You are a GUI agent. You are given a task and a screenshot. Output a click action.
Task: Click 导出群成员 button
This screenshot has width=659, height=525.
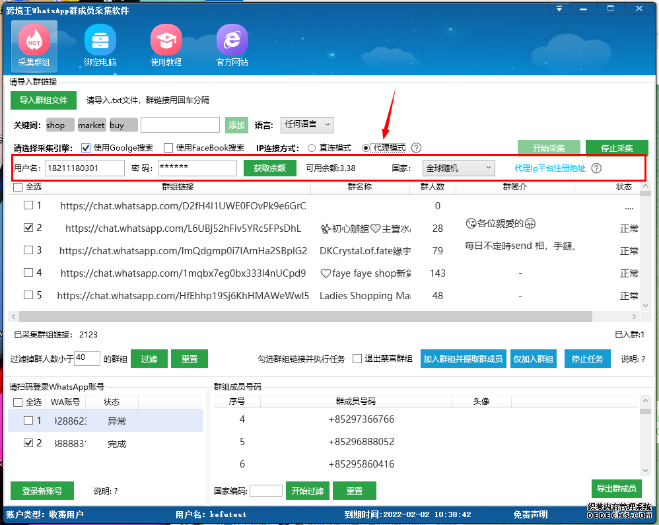tap(617, 488)
